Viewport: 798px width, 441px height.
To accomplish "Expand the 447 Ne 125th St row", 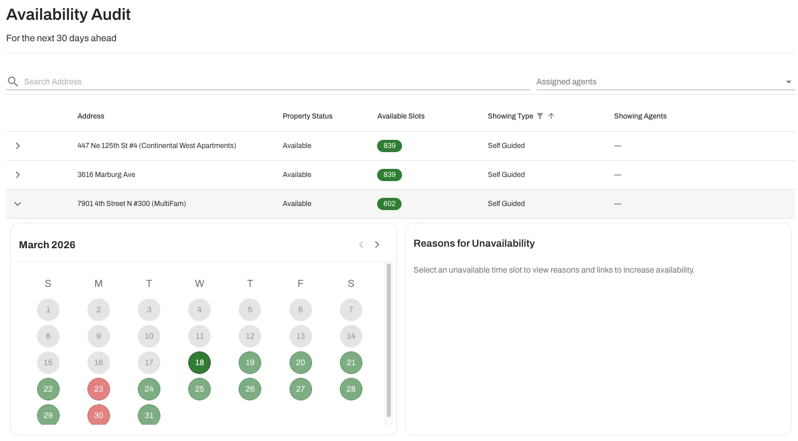I will [x=18, y=146].
